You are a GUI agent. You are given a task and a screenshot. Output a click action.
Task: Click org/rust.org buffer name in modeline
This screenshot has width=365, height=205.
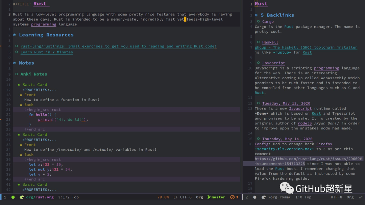point(40,197)
